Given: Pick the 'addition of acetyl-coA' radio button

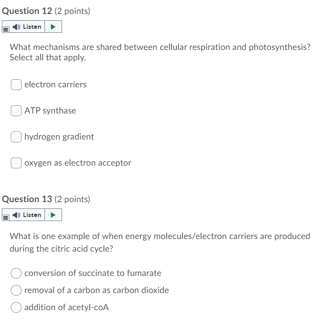Looking at the screenshot, I should point(16,307).
